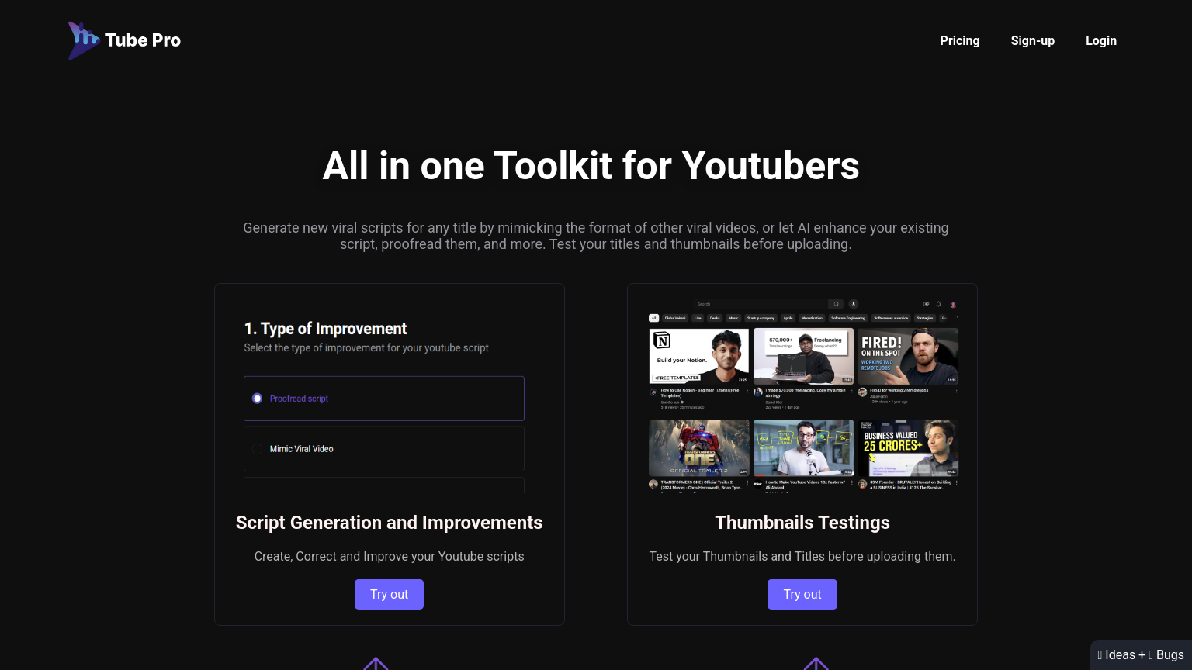
Task: Click inside the Search field of the mockup
Action: (x=753, y=304)
